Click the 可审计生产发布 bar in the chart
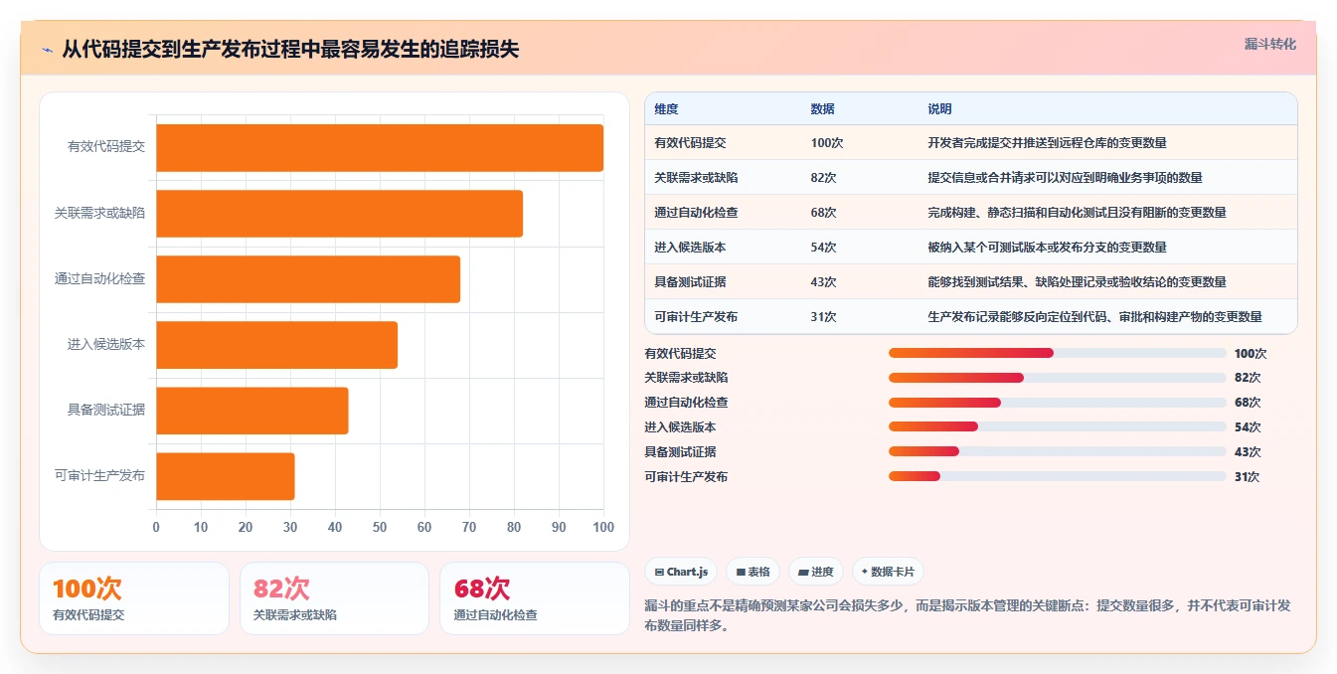 226,476
